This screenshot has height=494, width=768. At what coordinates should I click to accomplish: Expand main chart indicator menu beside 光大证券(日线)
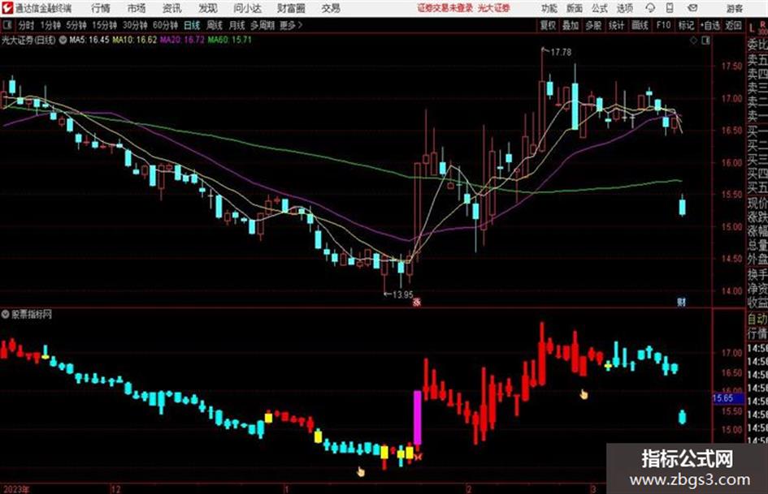click(x=63, y=40)
